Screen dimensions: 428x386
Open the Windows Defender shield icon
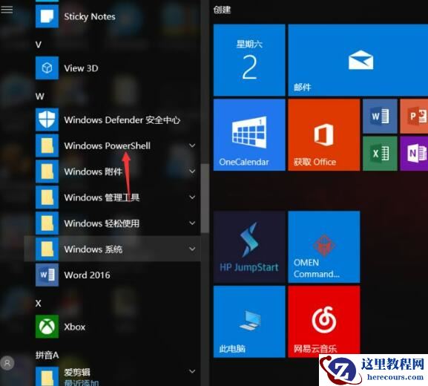click(47, 120)
